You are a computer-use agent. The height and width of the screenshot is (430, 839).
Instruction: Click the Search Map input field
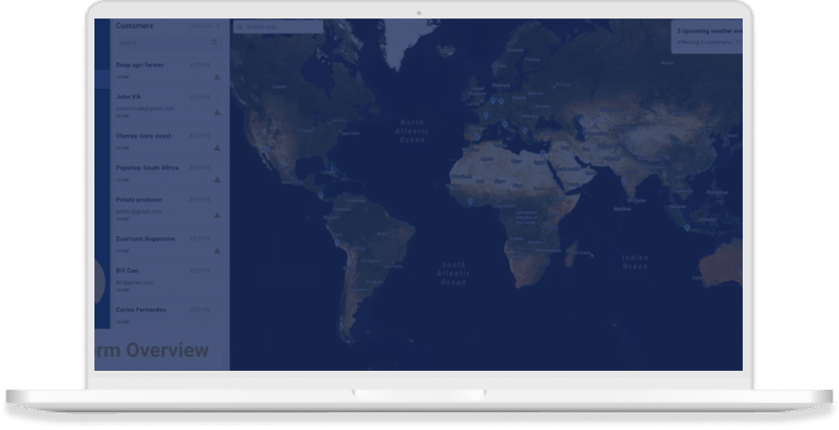point(278,27)
